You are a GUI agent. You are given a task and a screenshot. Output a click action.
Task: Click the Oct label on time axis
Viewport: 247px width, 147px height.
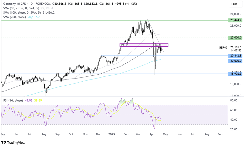click(71, 134)
